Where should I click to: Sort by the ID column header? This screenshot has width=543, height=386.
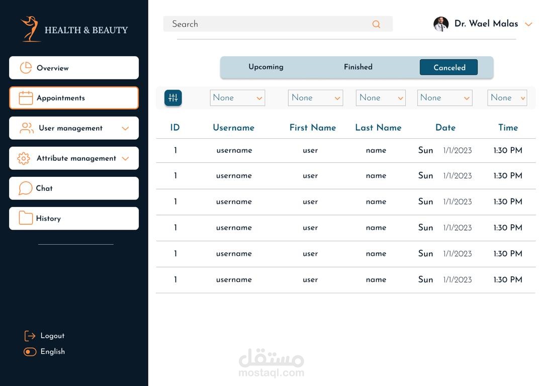click(x=175, y=127)
